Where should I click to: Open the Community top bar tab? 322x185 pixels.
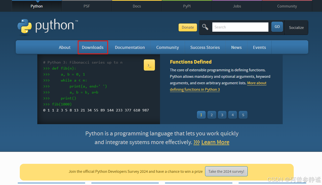click(x=287, y=6)
